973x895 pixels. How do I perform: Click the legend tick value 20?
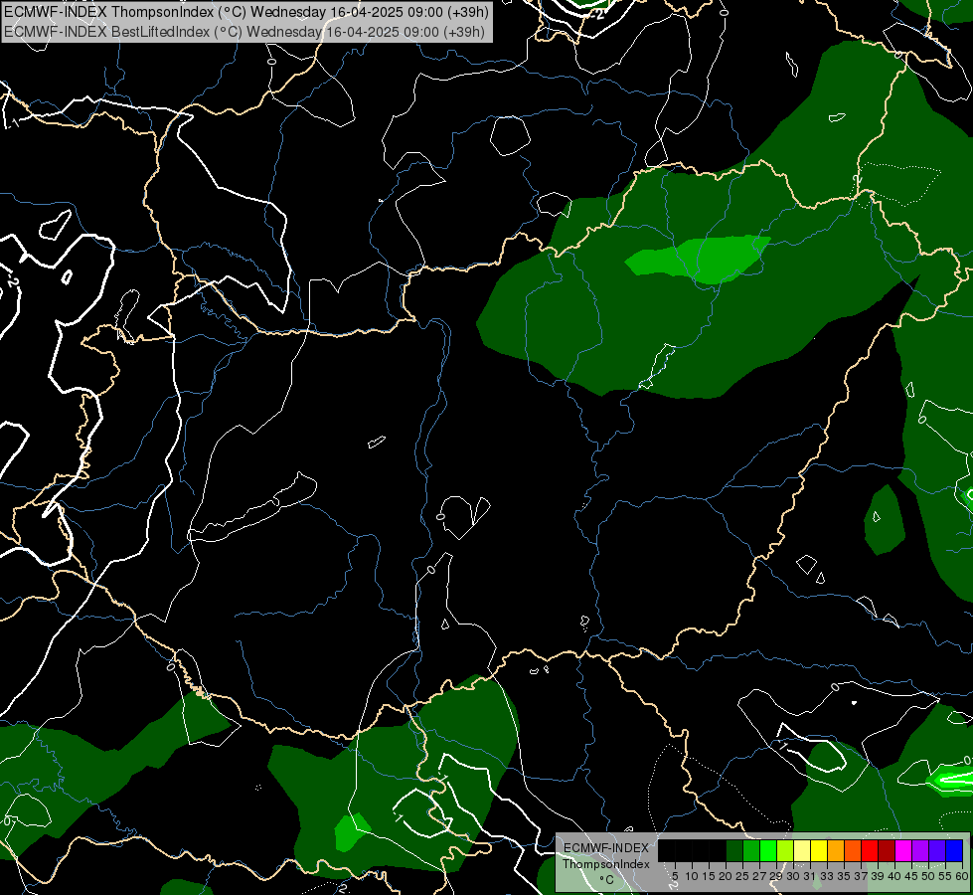coord(726,876)
